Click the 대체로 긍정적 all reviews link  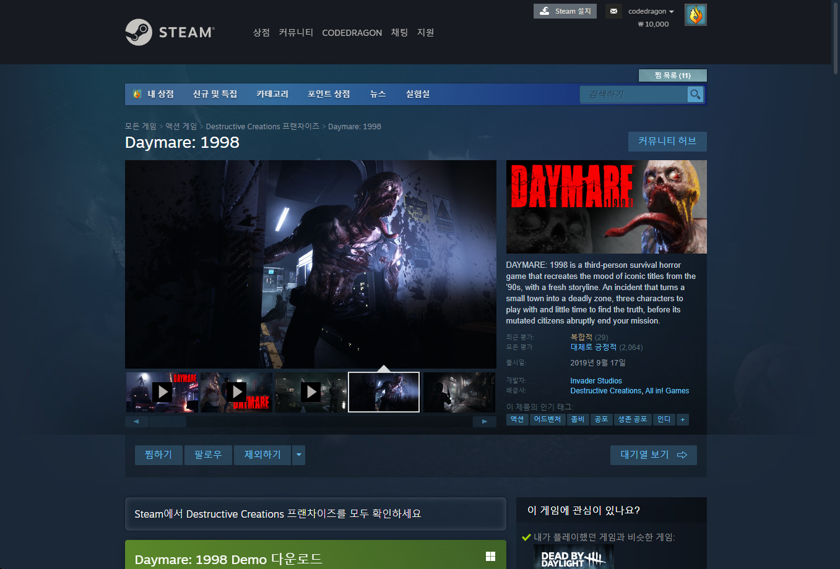pyautogui.click(x=594, y=347)
